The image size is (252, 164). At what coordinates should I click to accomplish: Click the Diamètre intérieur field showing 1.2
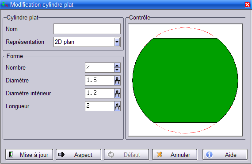tap(99, 93)
